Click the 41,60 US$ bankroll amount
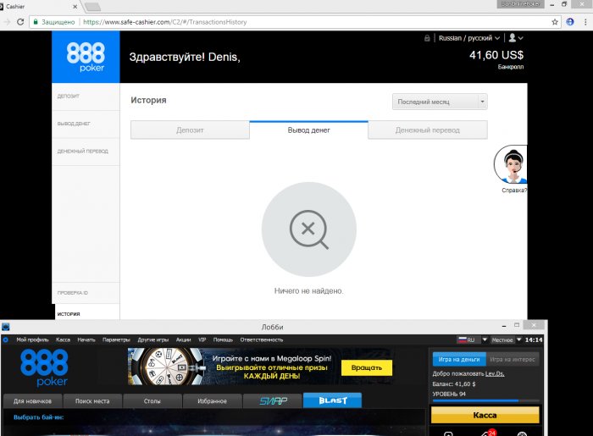Viewport: 593px width, 436px height. pyautogui.click(x=496, y=55)
